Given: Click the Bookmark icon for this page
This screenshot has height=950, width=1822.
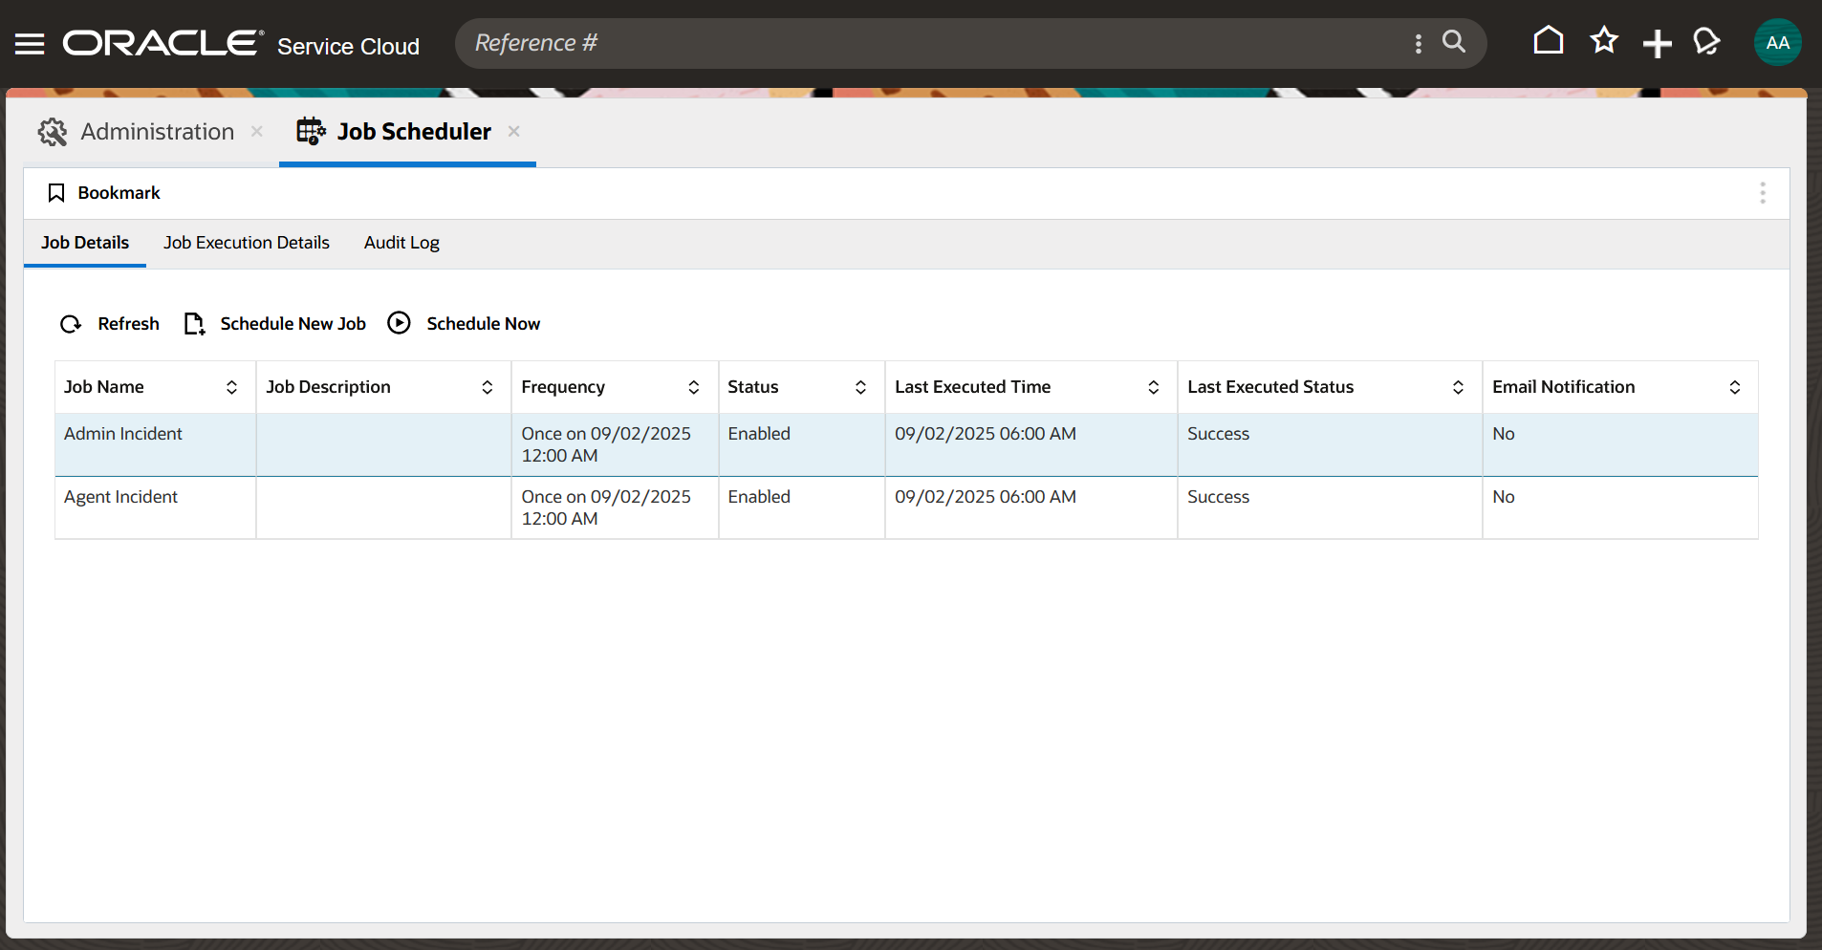Looking at the screenshot, I should [x=56, y=192].
